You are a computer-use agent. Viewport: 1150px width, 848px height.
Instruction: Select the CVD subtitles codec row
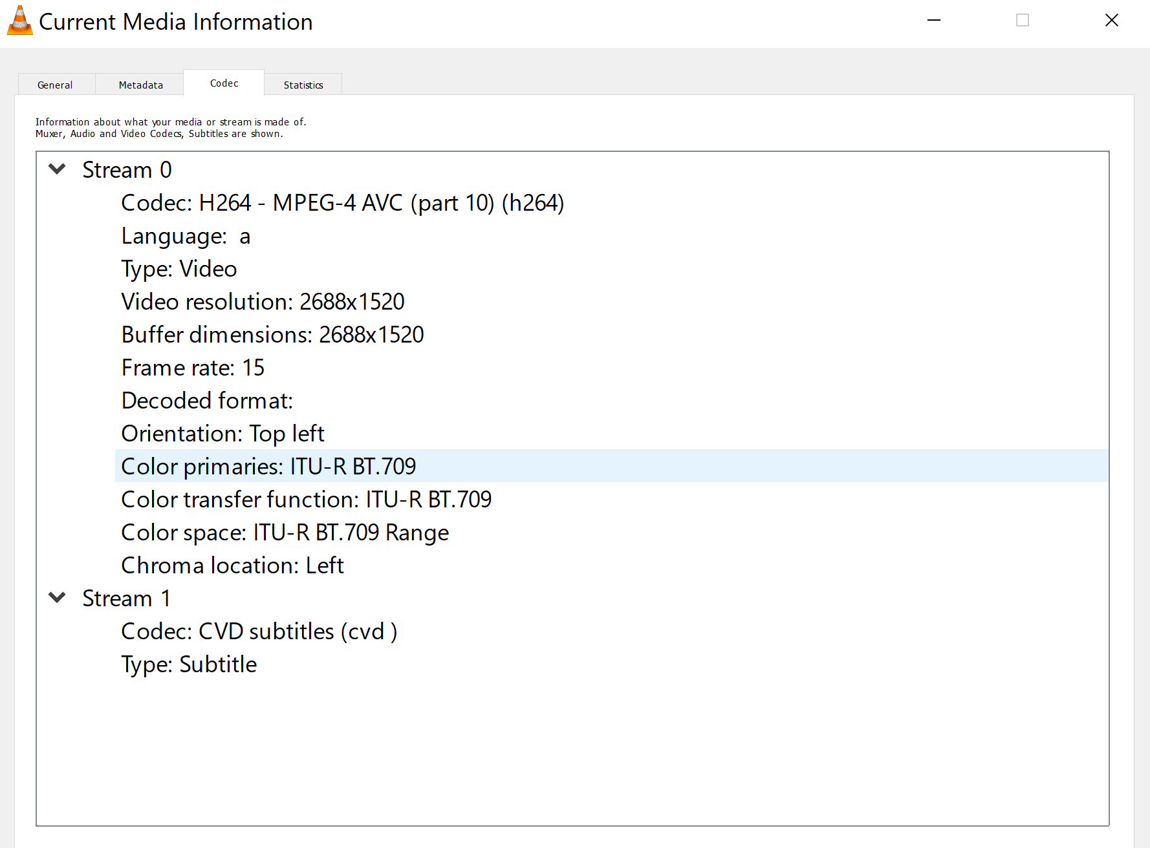click(259, 631)
